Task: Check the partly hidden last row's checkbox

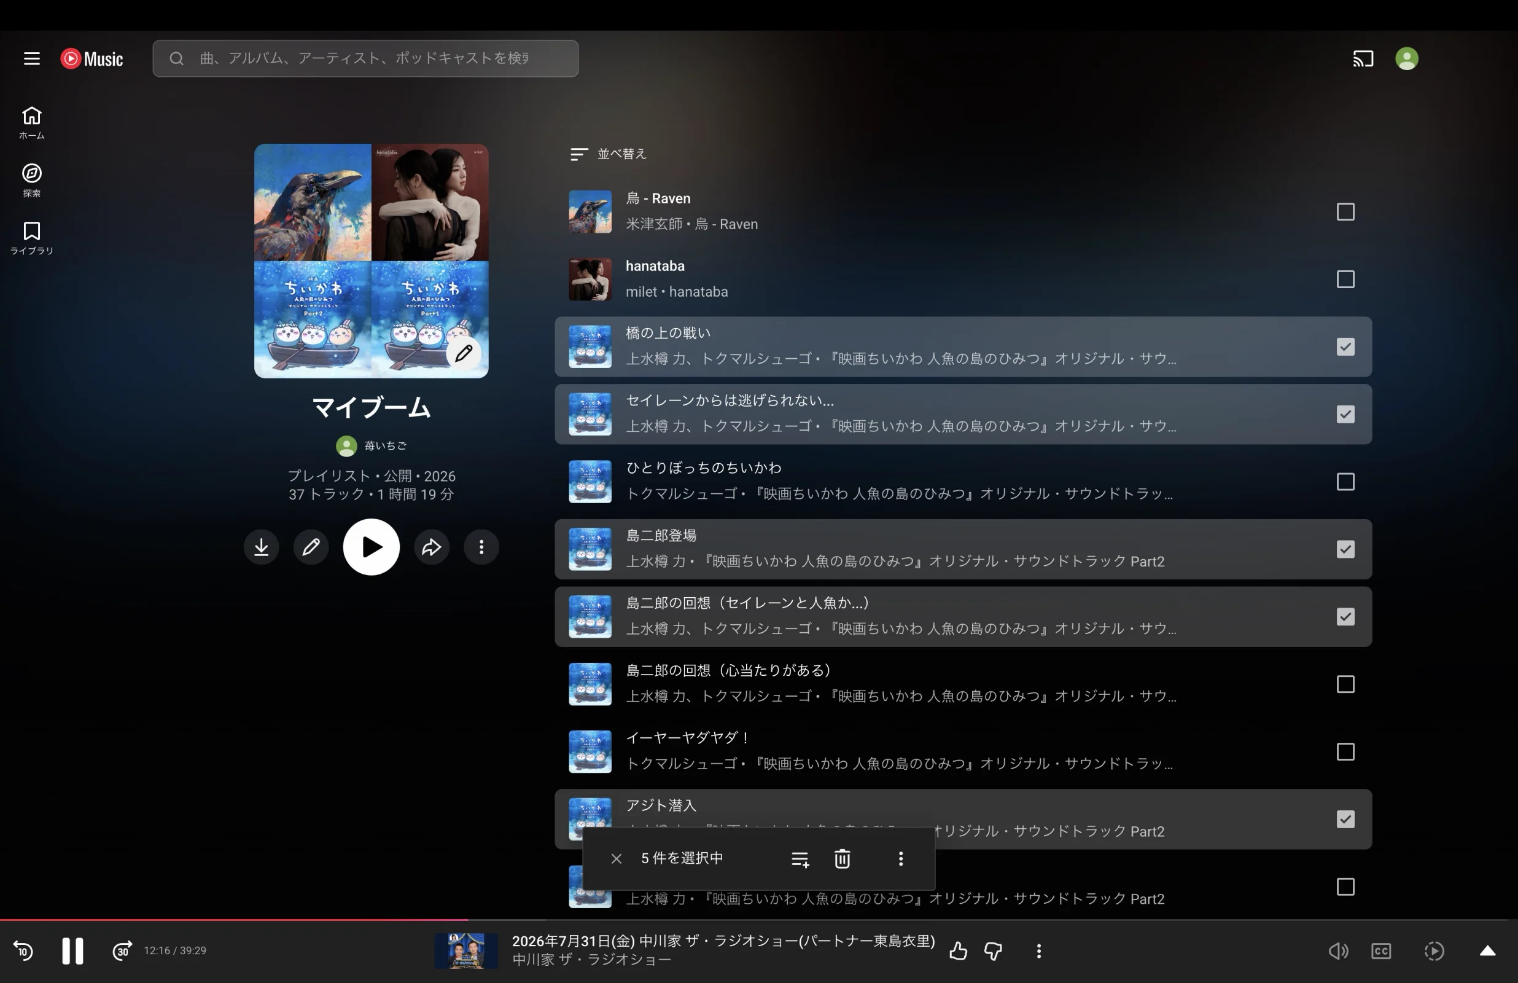Action: [x=1345, y=887]
